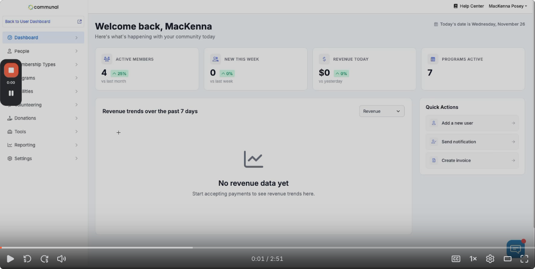Open the chat support widget
The image size is (535, 269).
[515, 249]
